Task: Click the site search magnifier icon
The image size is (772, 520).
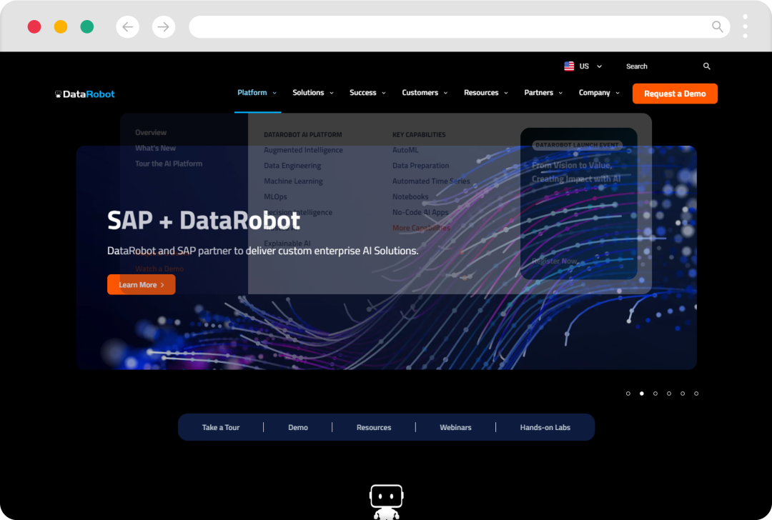Action: 706,66
